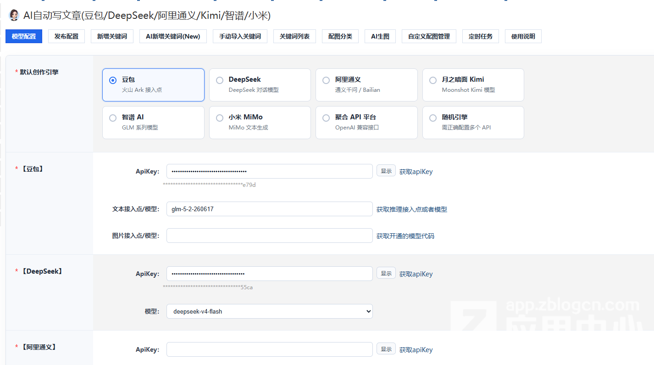Open the 发布配置 tab
The height and width of the screenshot is (365, 654).
coord(67,36)
